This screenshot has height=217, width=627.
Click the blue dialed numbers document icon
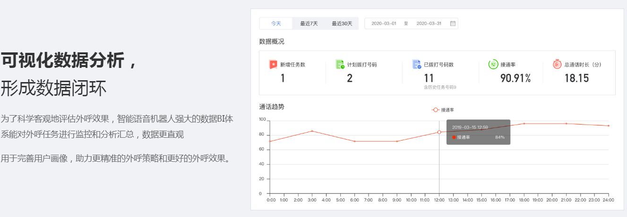(x=416, y=65)
